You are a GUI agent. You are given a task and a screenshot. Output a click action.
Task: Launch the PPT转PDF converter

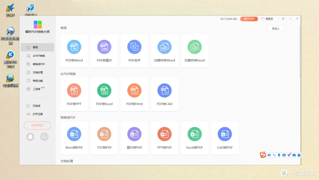pos(165,138)
